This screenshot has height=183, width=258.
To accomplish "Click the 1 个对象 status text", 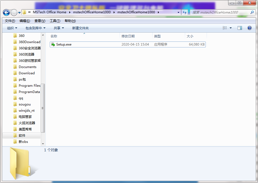I will [51, 150].
